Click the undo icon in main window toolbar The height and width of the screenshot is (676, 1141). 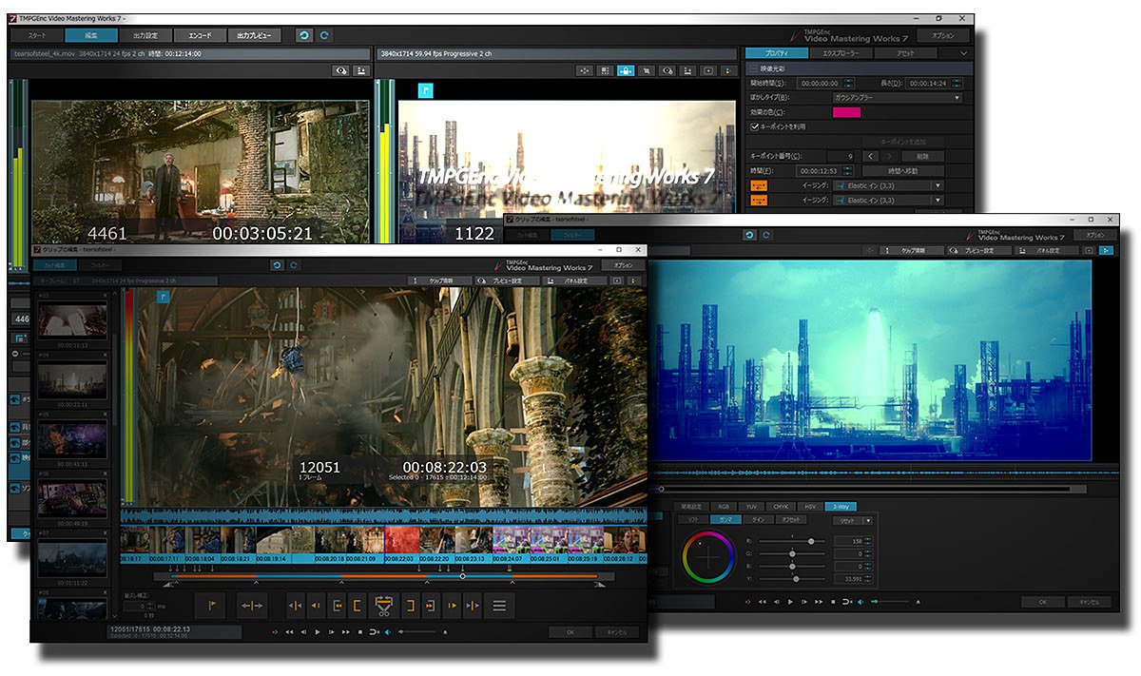tap(303, 35)
